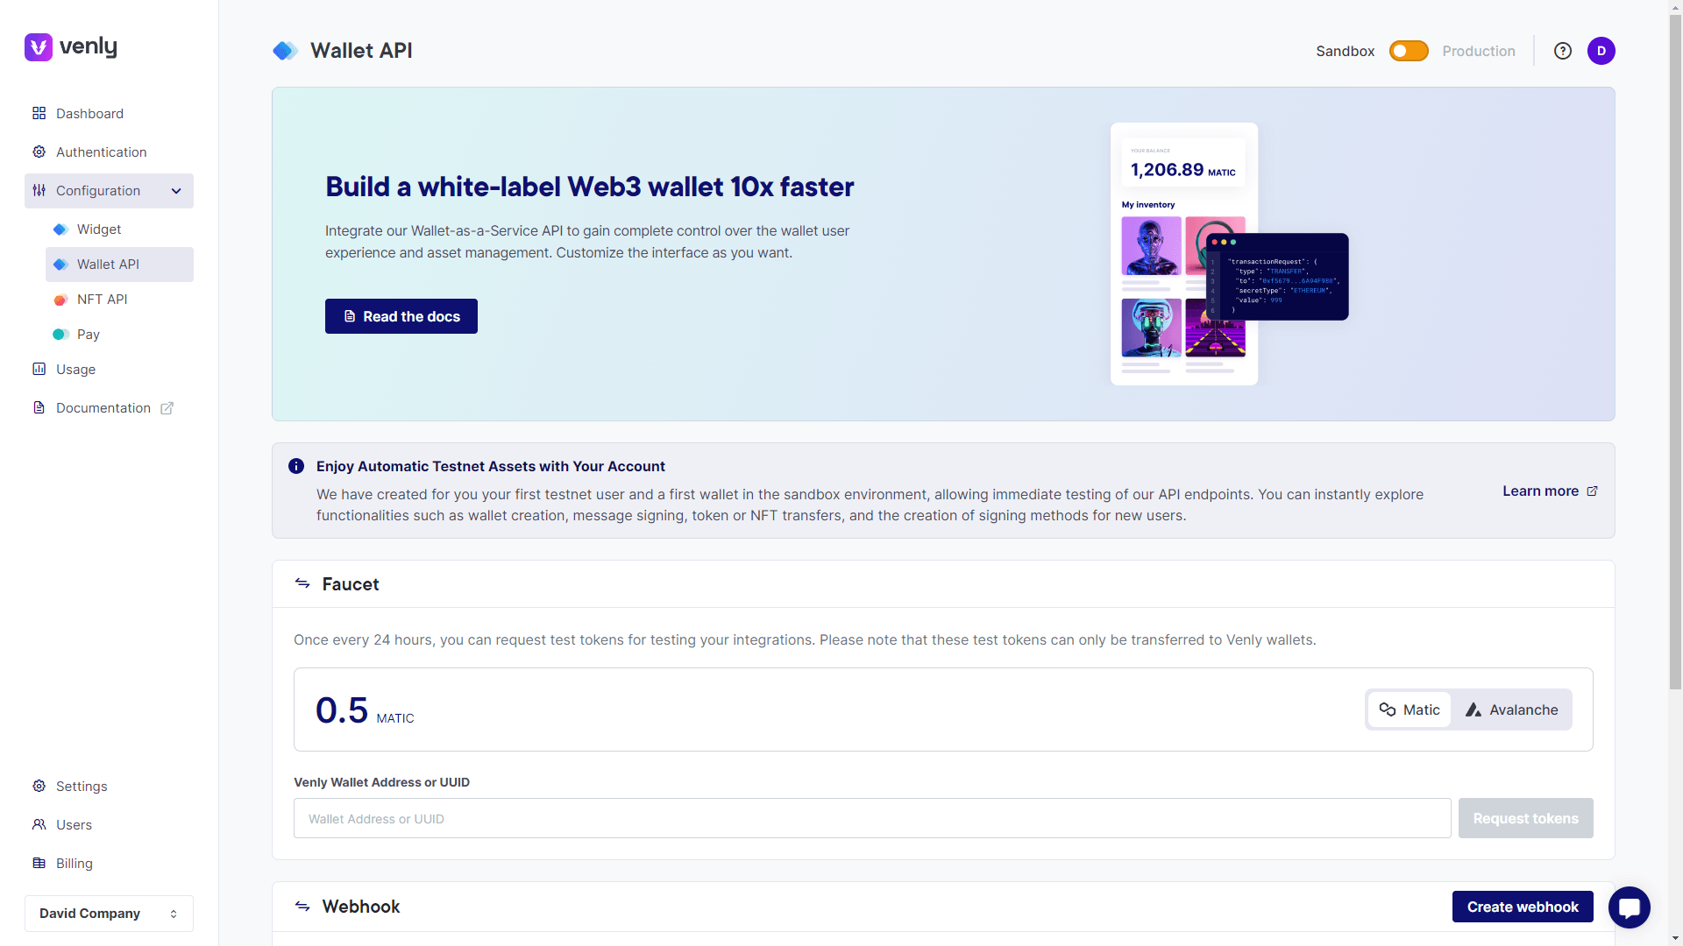Click the Configuration sidebar icon
This screenshot has height=946, width=1683.
pyautogui.click(x=40, y=189)
